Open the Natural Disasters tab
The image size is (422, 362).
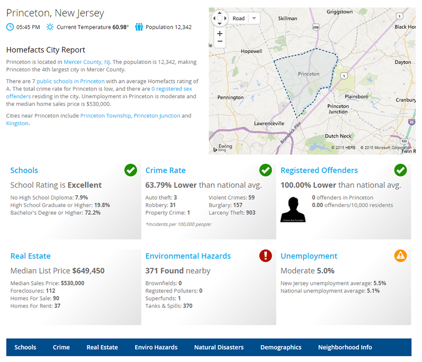point(219,347)
